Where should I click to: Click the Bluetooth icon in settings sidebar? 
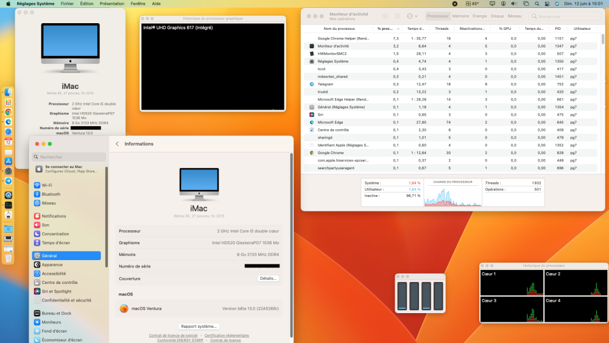pyautogui.click(x=37, y=194)
